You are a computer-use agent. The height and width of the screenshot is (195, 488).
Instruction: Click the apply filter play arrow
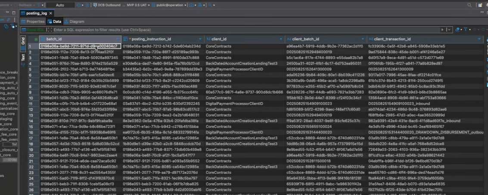(x=442, y=30)
